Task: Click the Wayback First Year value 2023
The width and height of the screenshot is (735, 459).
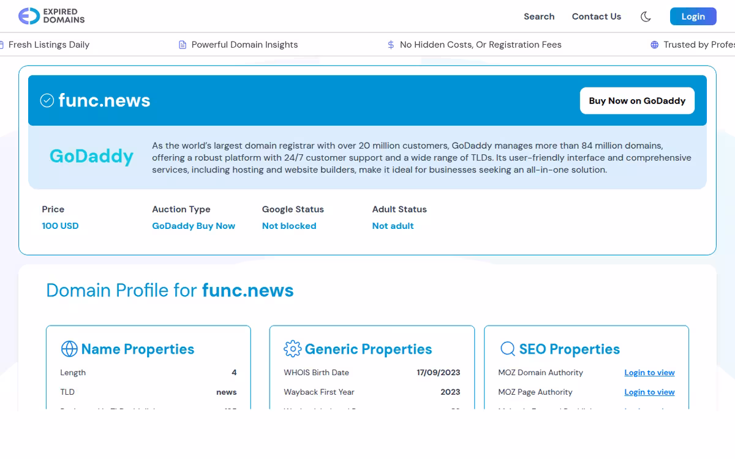Action: click(x=450, y=392)
